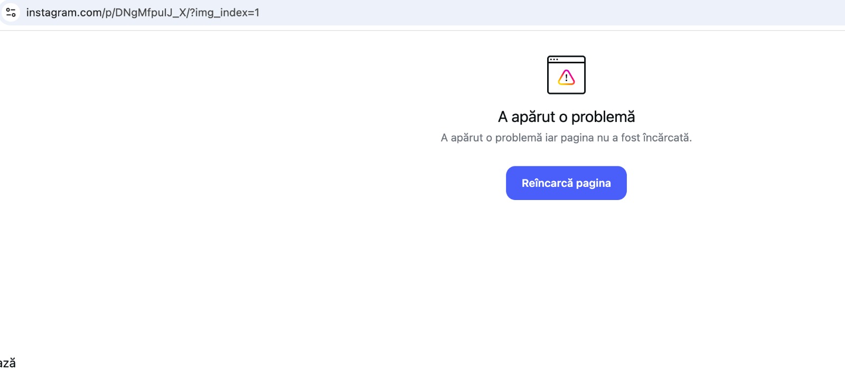Click the error description text below the heading
Image resolution: width=845 pixels, height=380 pixels.
pos(566,138)
